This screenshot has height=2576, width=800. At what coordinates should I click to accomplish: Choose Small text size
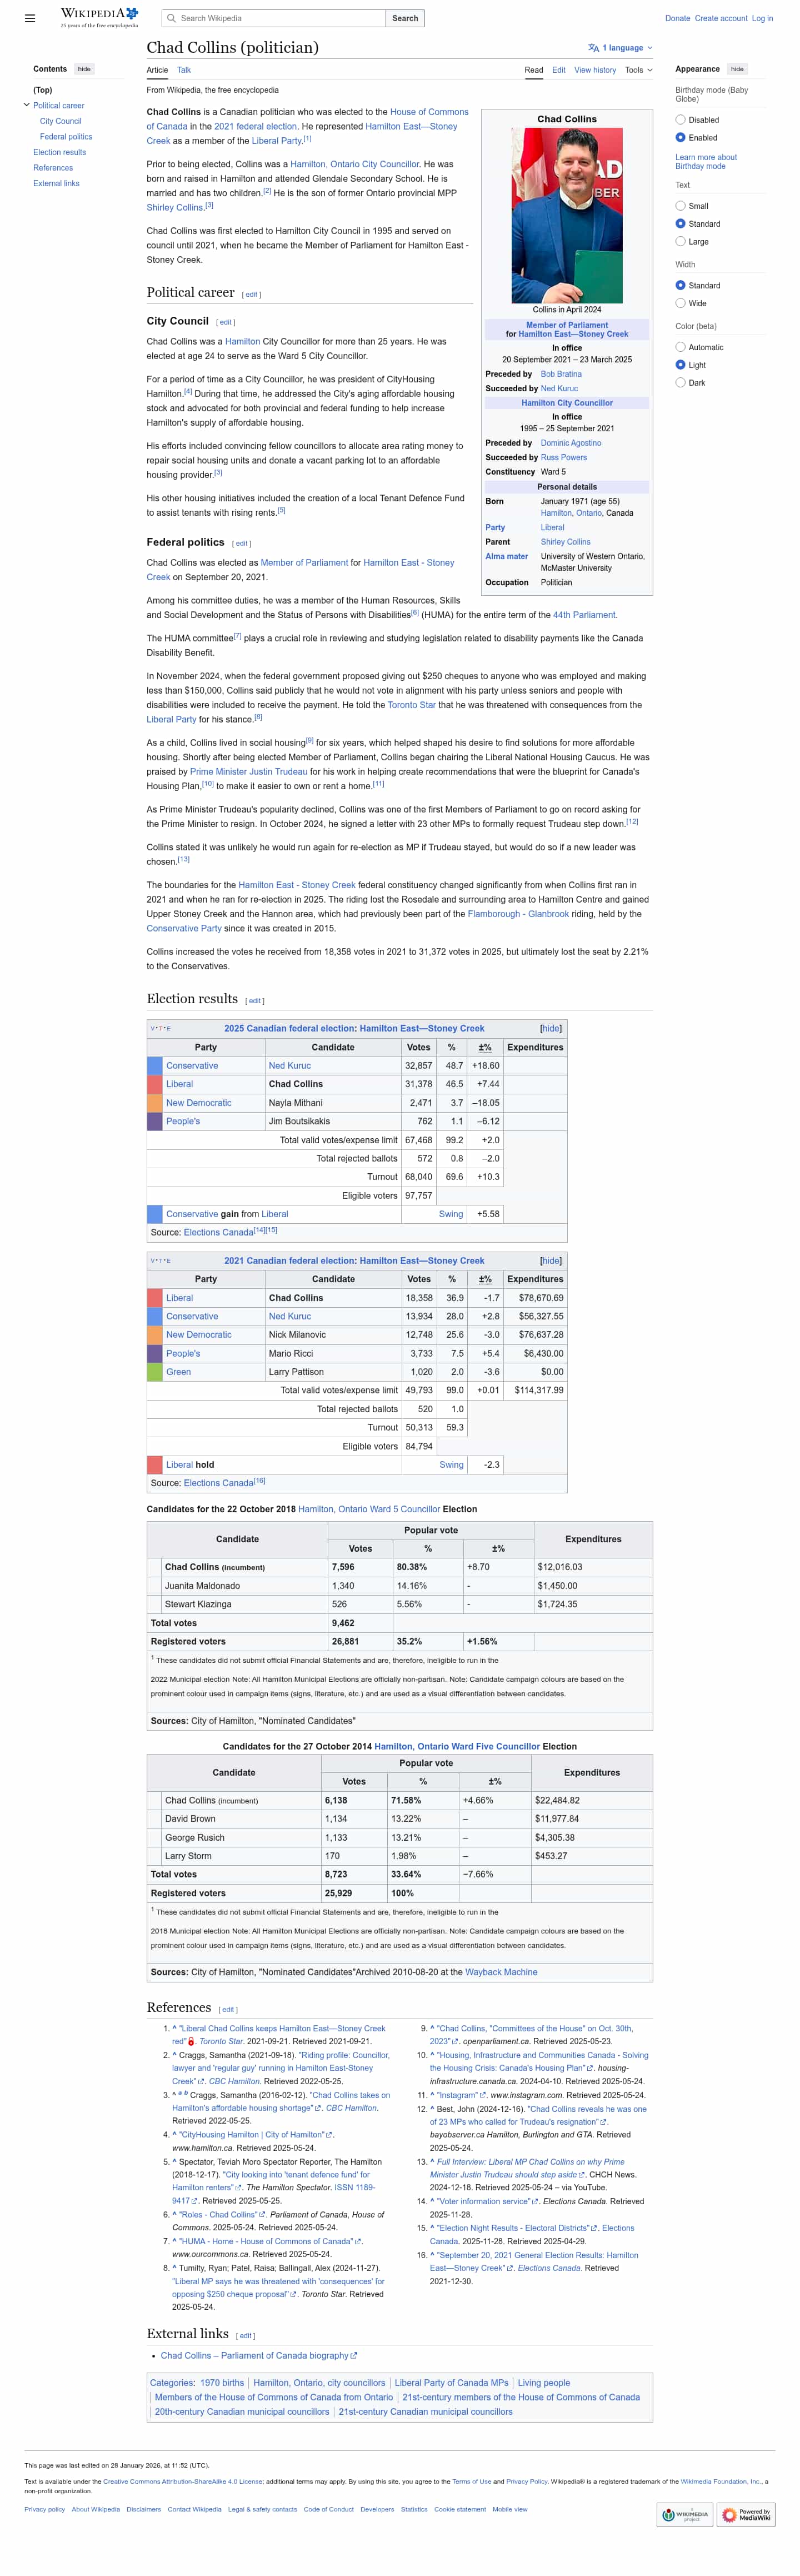click(x=680, y=206)
